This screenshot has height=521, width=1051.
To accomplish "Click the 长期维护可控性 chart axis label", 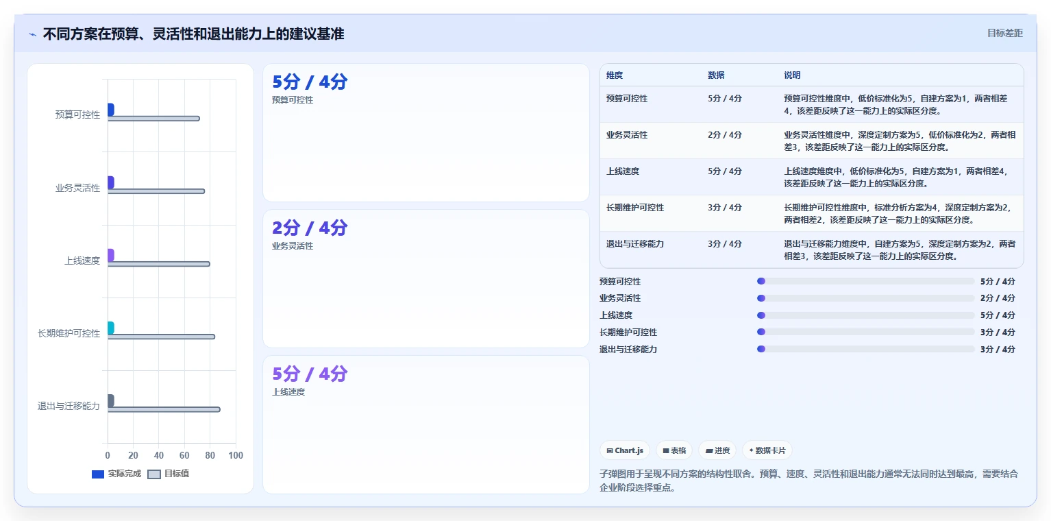I will [x=69, y=333].
